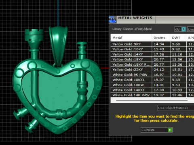The width and height of the screenshot is (194, 145).
Task: Click the 14.94 grams value
Action: pos(159,44)
